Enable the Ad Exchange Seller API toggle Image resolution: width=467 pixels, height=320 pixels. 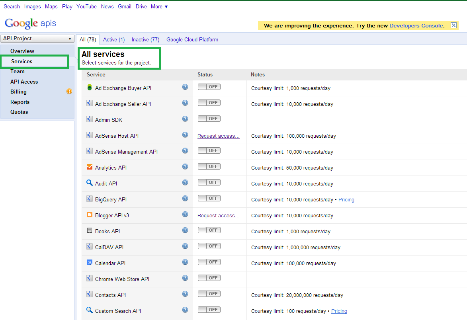(x=209, y=103)
